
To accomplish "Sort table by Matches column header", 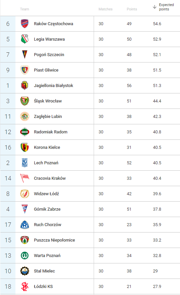I will [105, 9].
